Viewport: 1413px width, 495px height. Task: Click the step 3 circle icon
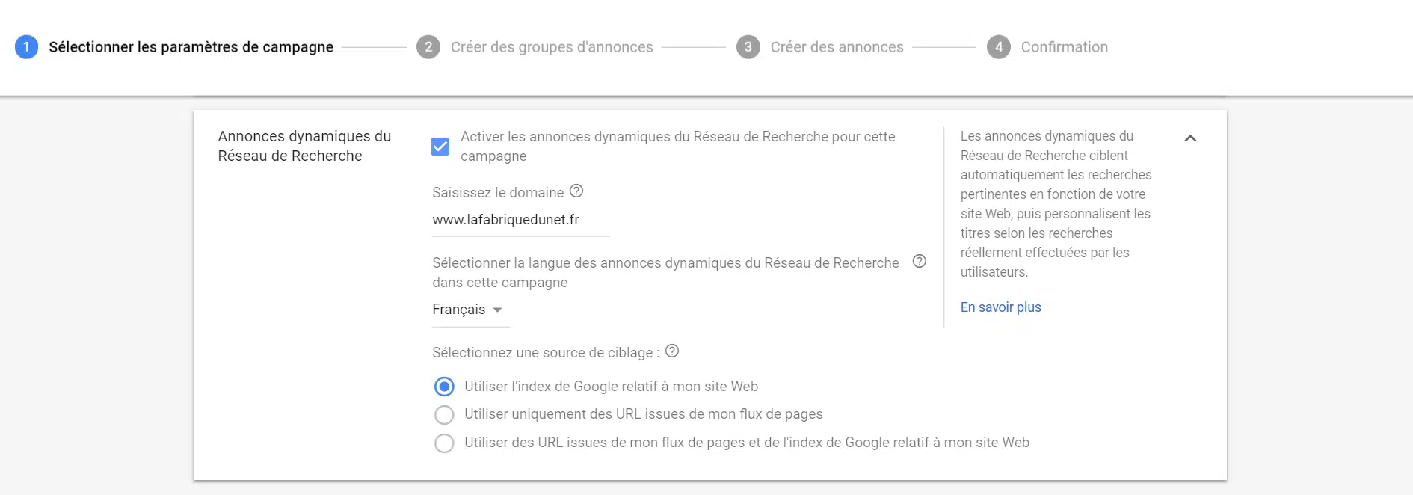pos(748,46)
